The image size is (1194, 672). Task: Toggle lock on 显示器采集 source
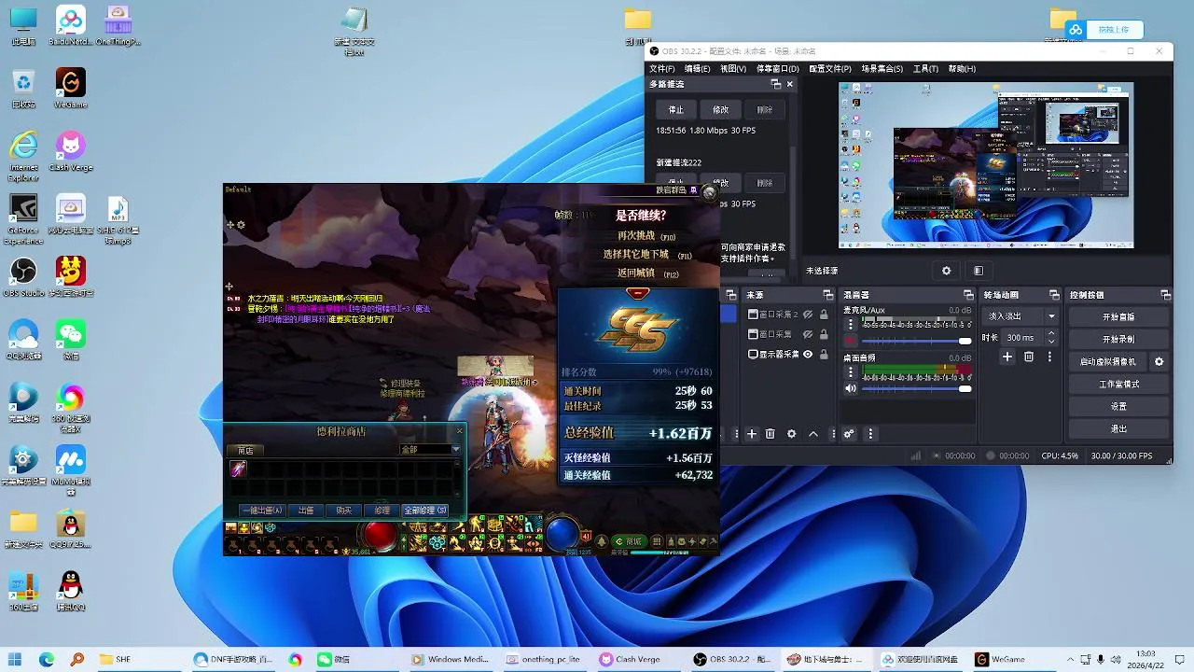click(824, 355)
